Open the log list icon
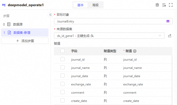The image size is (177, 105). (x=164, y=5)
